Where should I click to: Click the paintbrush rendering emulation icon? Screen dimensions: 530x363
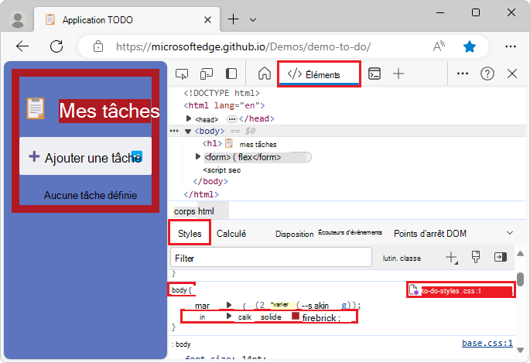click(x=476, y=257)
